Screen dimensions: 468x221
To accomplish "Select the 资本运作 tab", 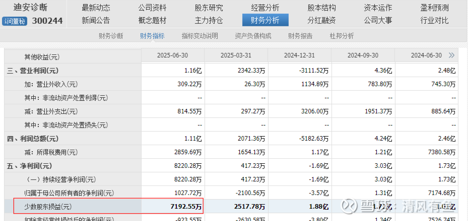I will (378, 8).
